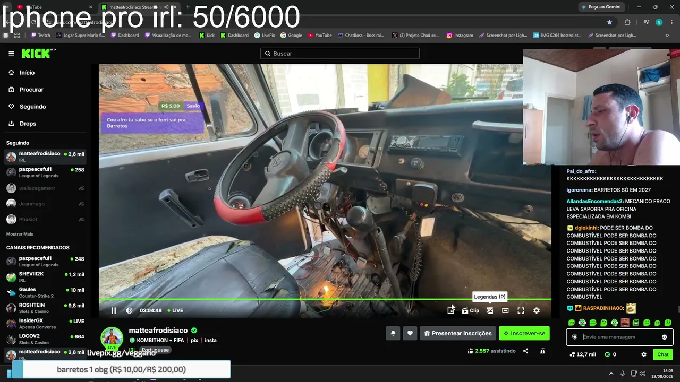Click the Portuguese language tag
The height and width of the screenshot is (382, 680).
[x=155, y=350]
